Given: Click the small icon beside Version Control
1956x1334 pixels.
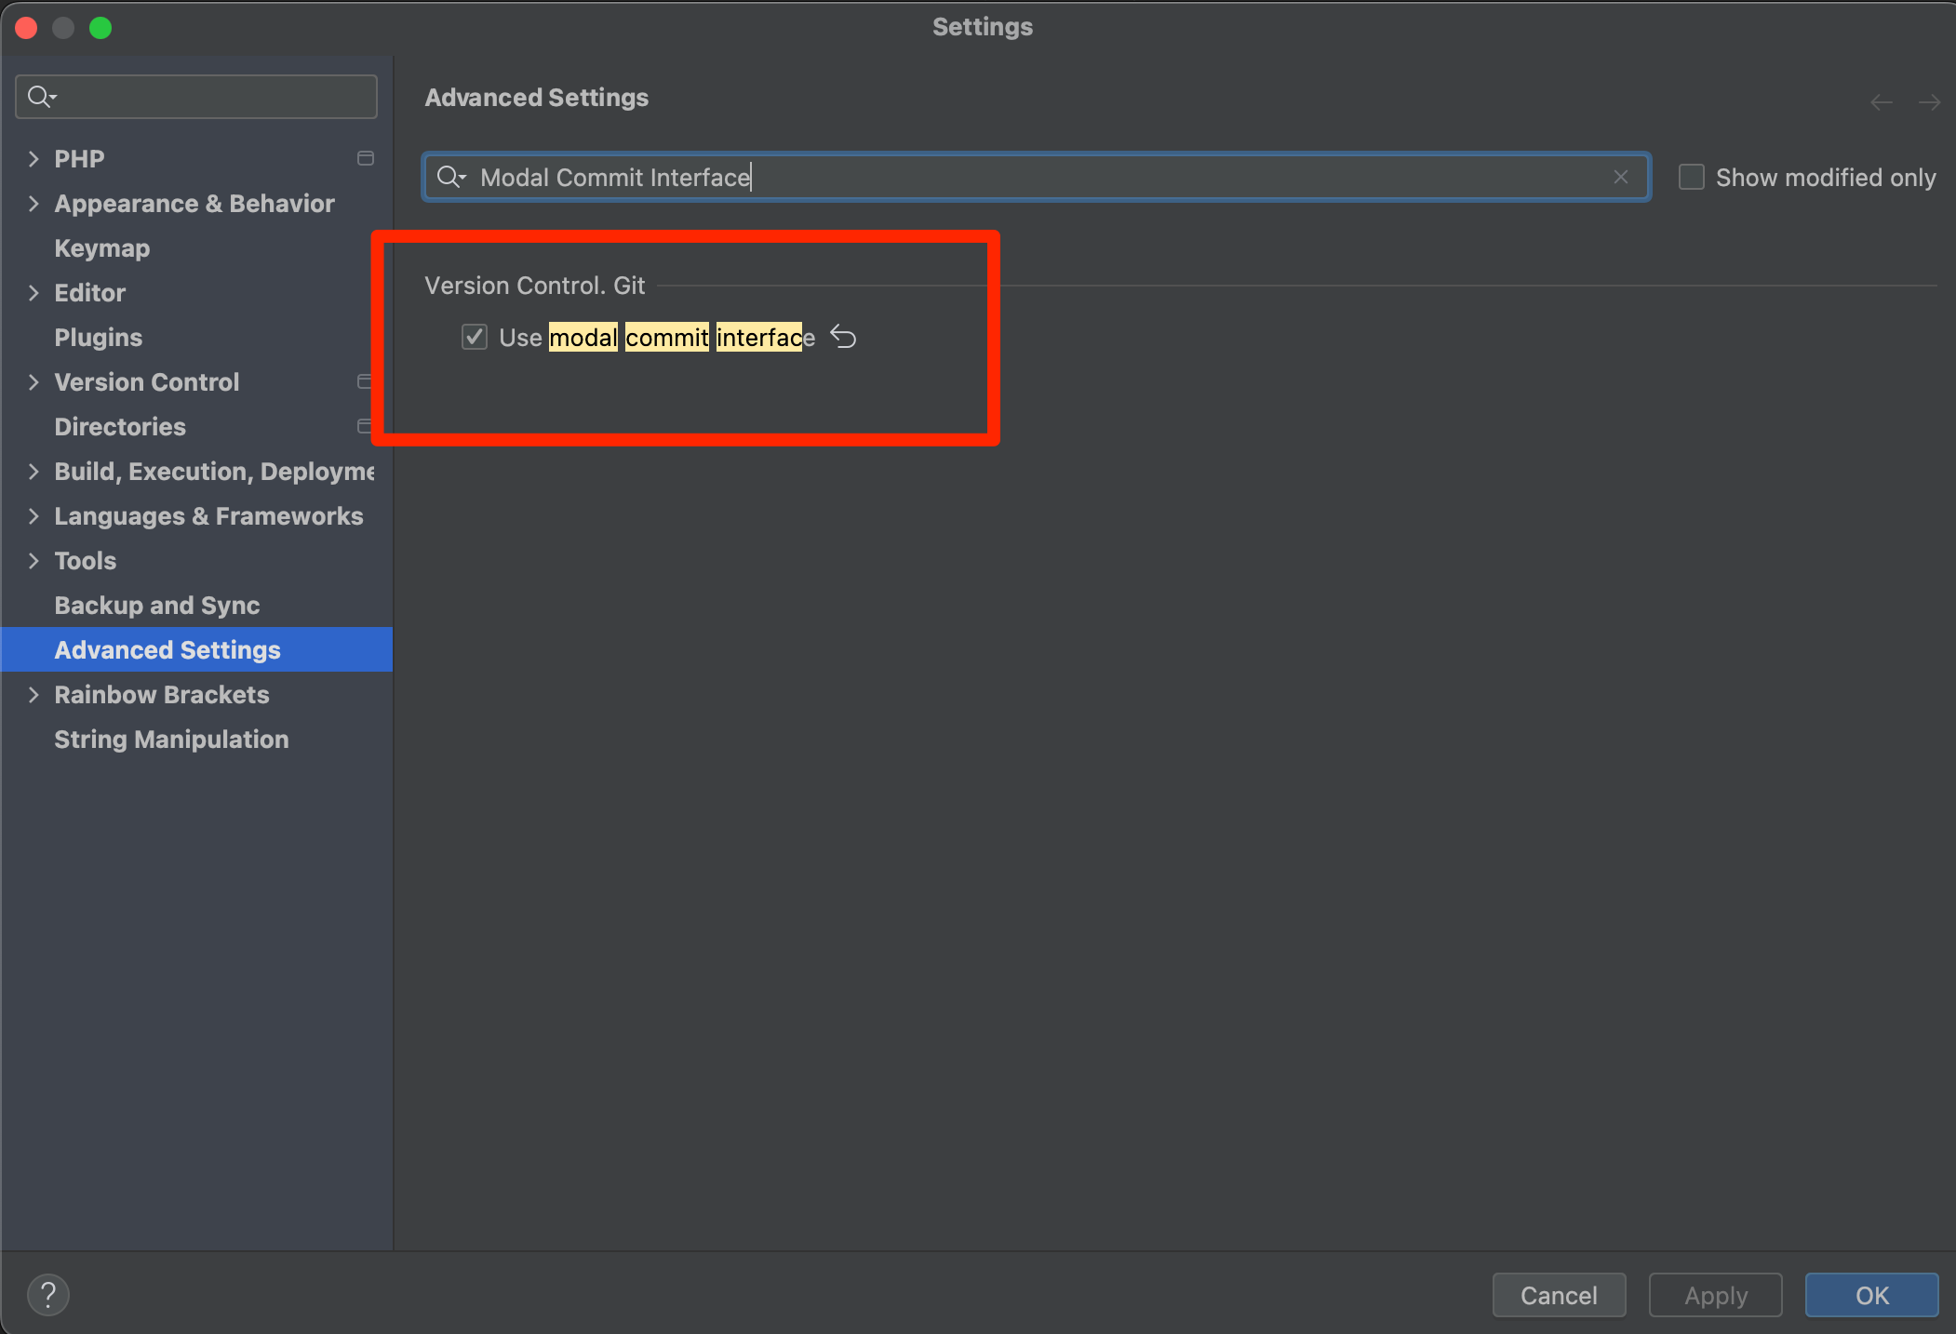Looking at the screenshot, I should (365, 381).
